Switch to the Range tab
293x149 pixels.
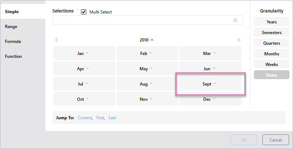(x=11, y=27)
